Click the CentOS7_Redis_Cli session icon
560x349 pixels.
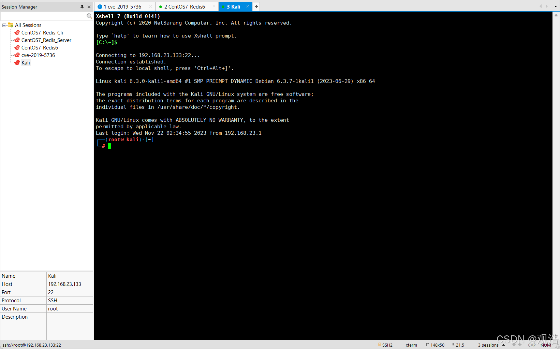tap(17, 32)
